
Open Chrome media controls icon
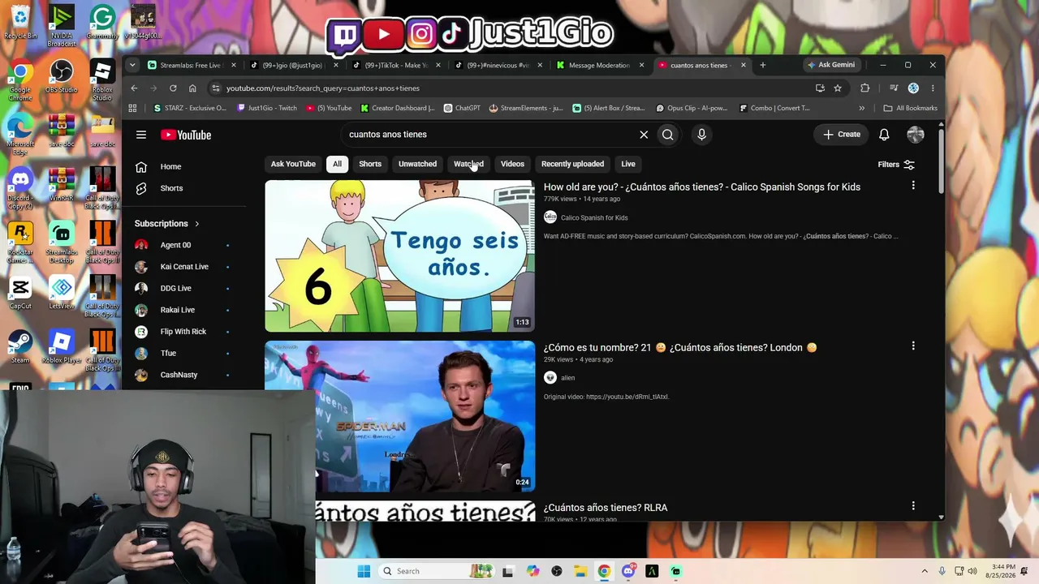[894, 88]
